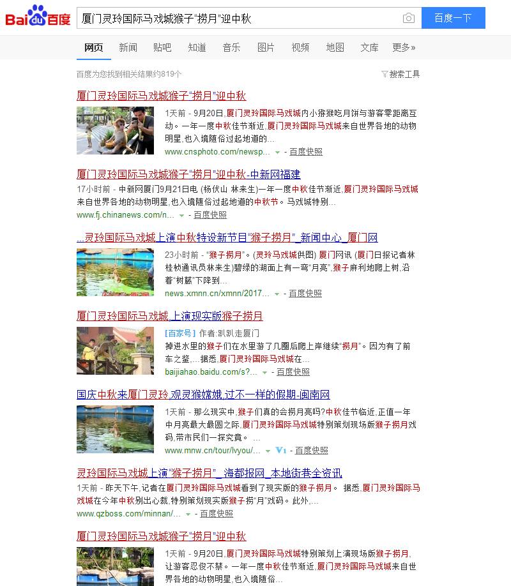Open the 海都报网 result title
511x586 pixels.
(209, 473)
